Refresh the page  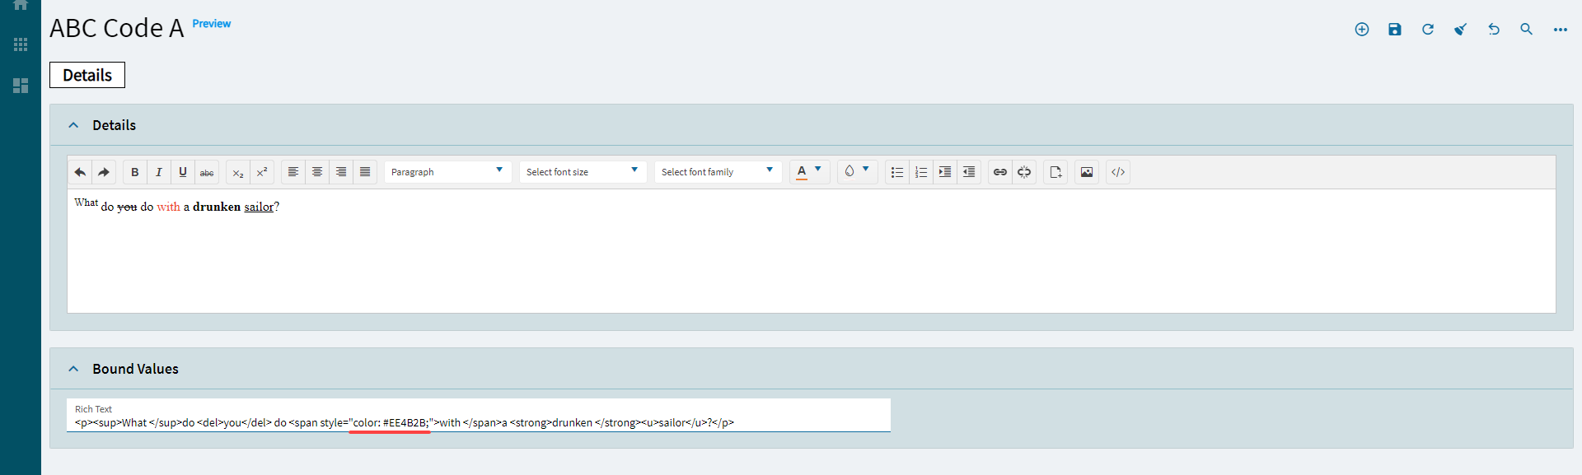pyautogui.click(x=1428, y=30)
